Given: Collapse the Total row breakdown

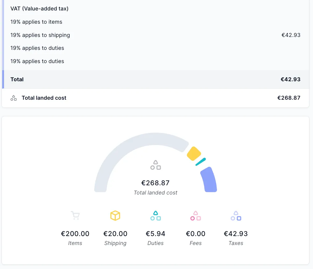Looking at the screenshot, I should [17, 79].
